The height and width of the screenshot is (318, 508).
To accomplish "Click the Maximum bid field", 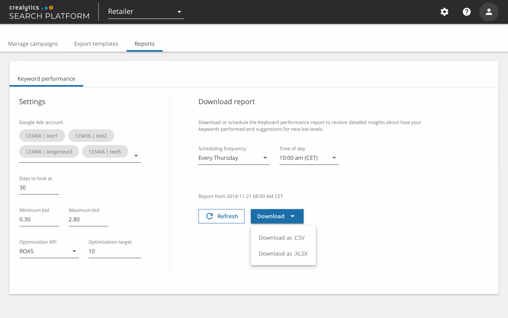I will click(x=88, y=220).
